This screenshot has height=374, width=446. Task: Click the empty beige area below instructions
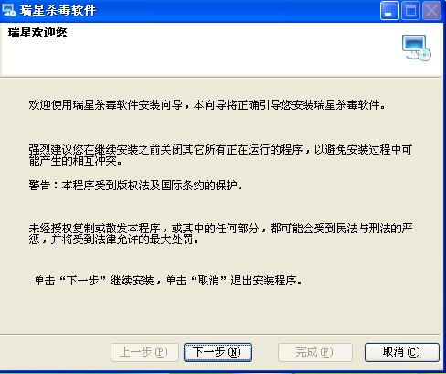220,309
